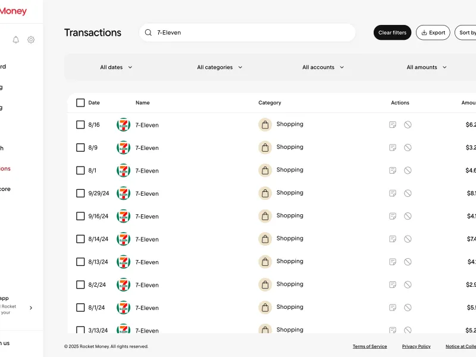Check the 8/13/24 transaction checkbox
Screen dimensions: 476x357
tap(80, 262)
